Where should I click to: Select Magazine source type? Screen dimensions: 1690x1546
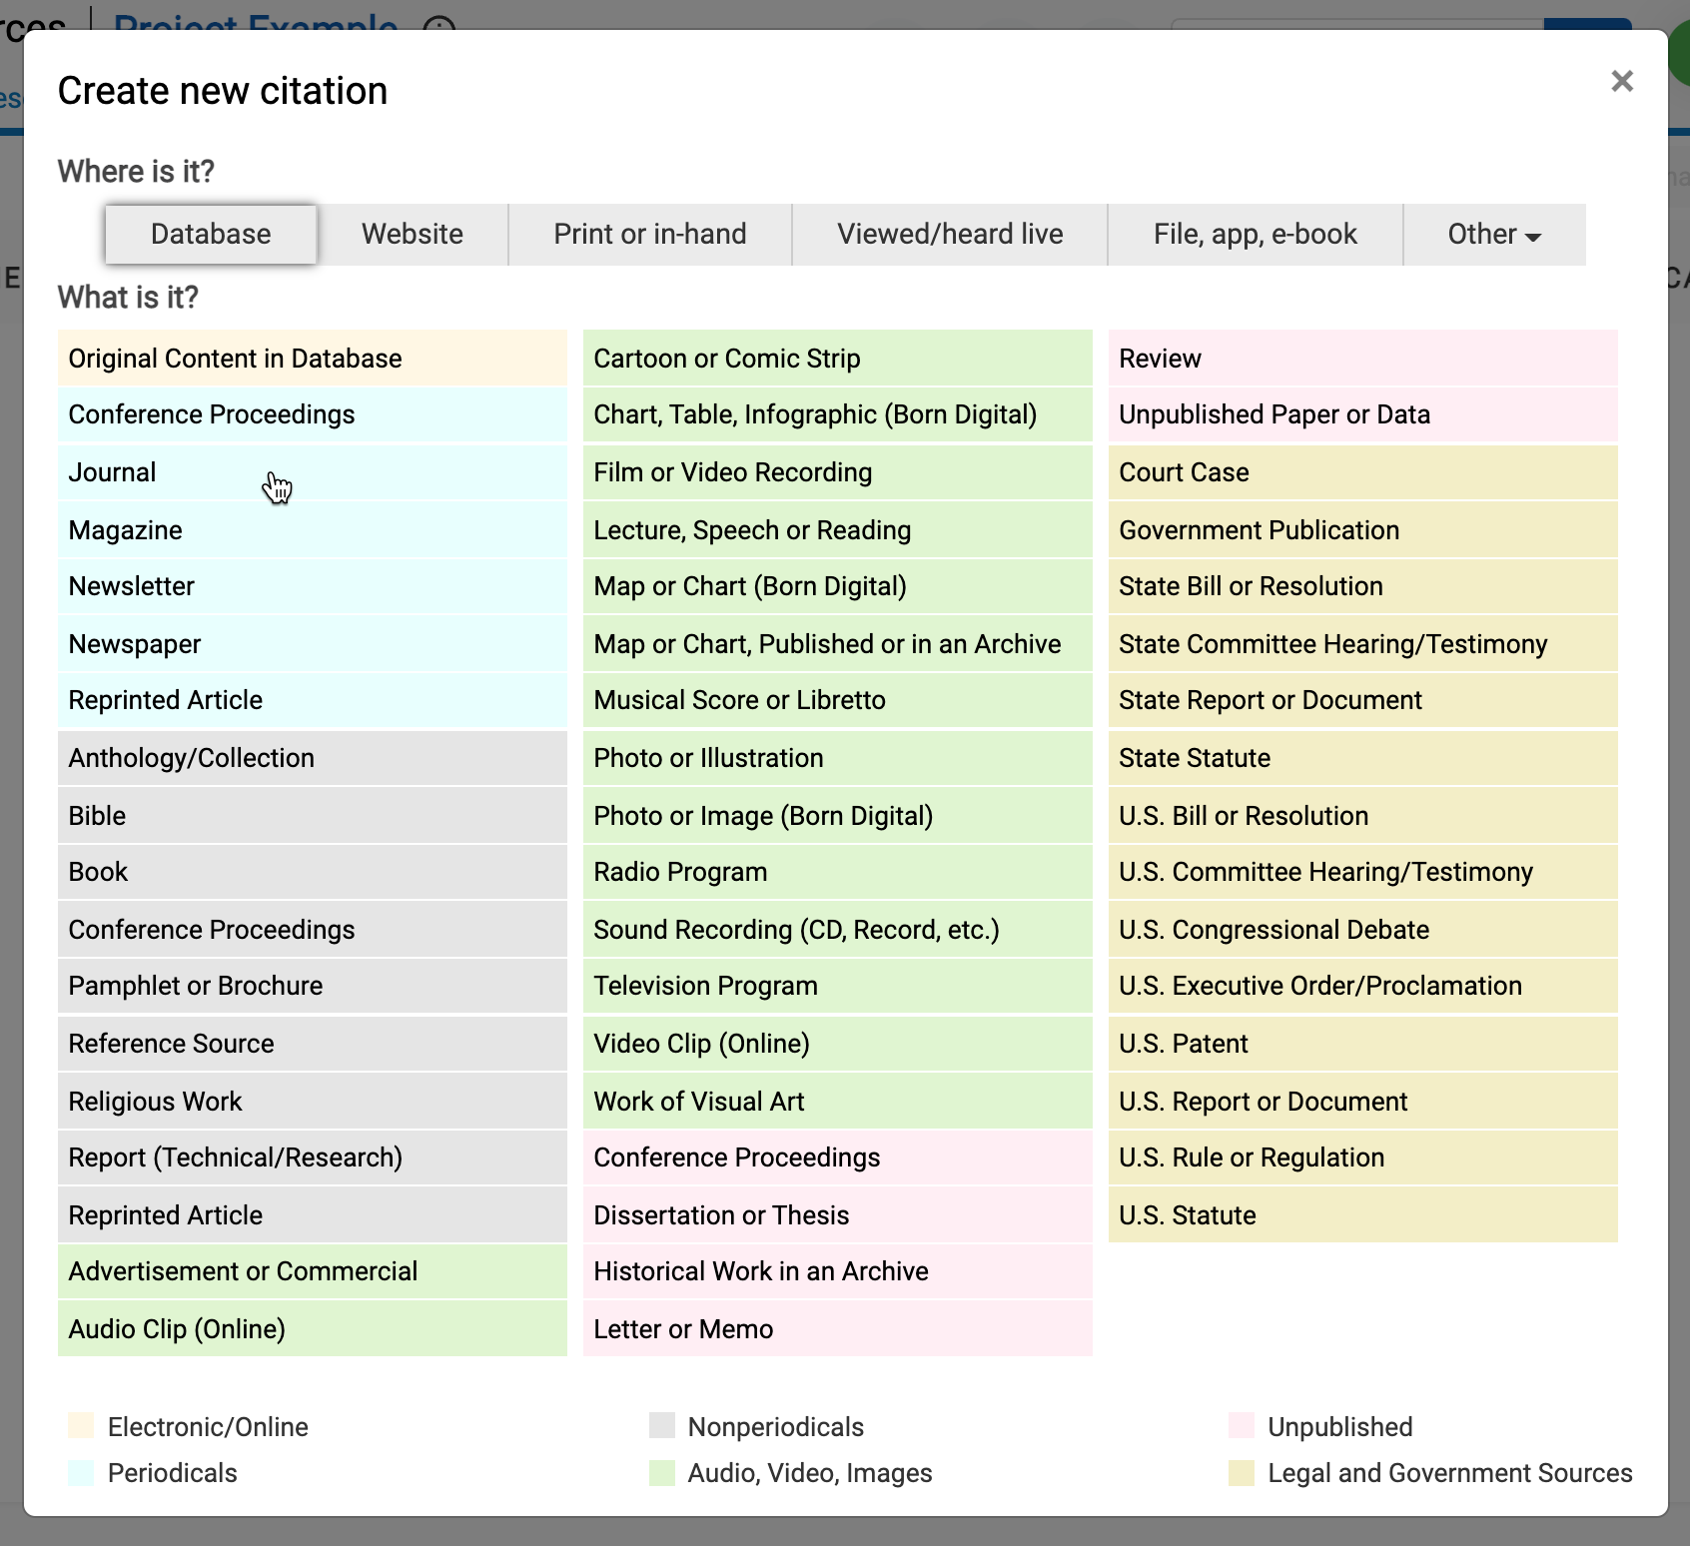point(313,529)
